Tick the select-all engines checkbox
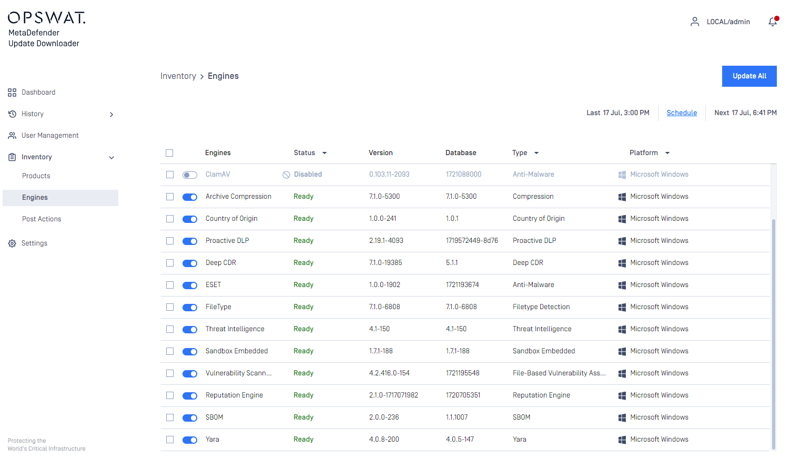 coord(169,153)
